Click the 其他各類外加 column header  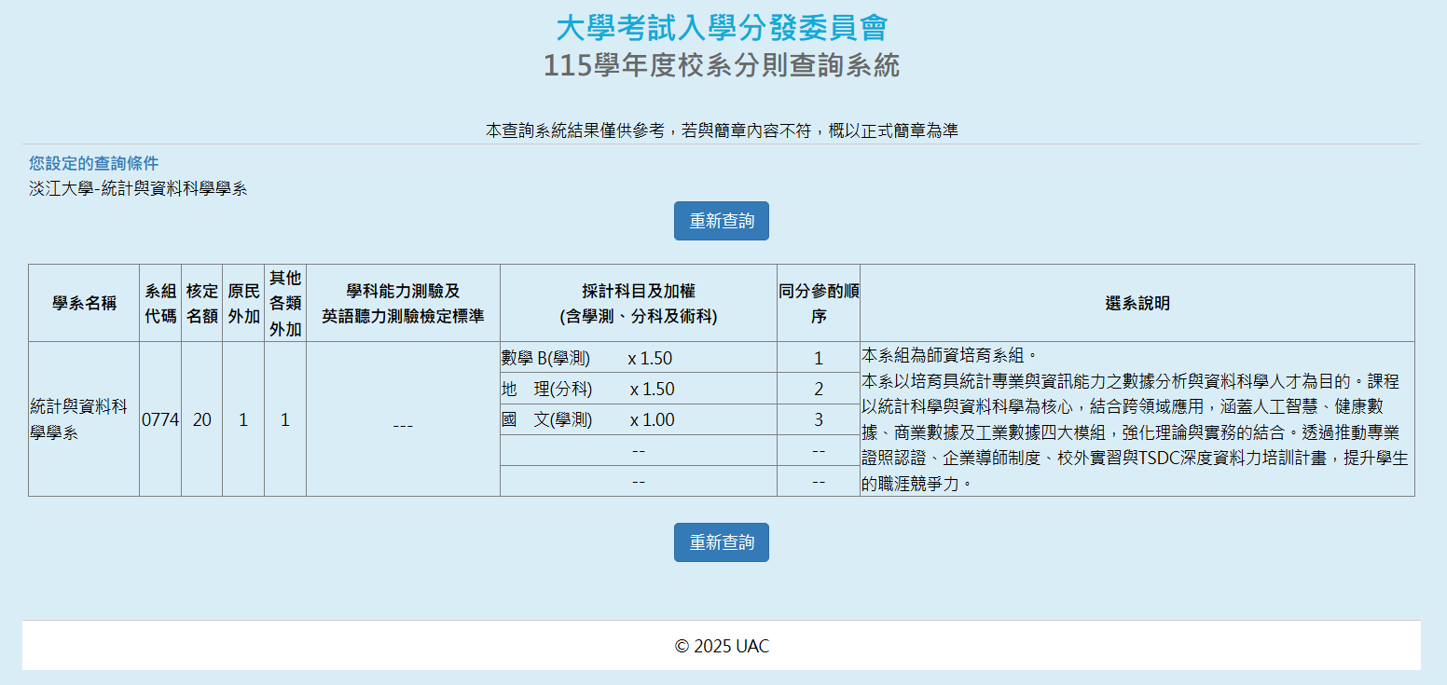point(285,303)
